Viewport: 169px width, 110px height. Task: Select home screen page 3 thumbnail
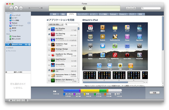[119, 75]
